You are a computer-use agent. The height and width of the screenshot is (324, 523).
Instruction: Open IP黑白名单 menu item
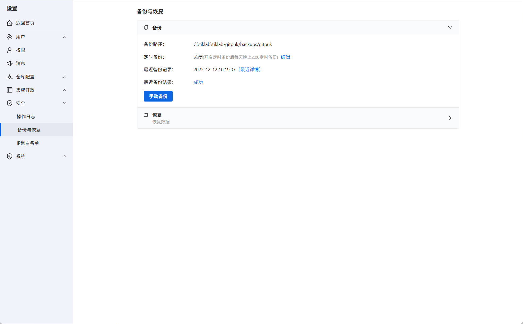click(x=28, y=143)
